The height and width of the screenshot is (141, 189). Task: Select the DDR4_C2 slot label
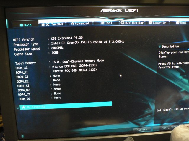click(24, 95)
